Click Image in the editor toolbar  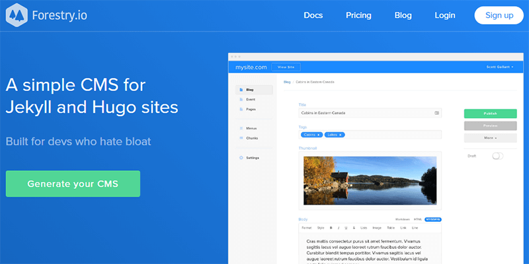click(377, 228)
